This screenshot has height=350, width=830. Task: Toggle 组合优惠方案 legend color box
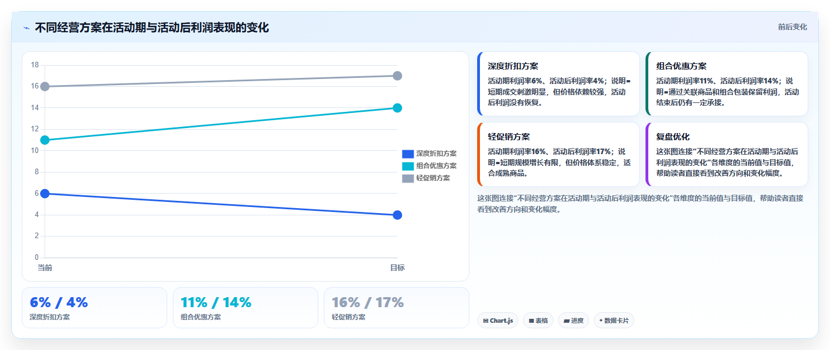click(407, 166)
